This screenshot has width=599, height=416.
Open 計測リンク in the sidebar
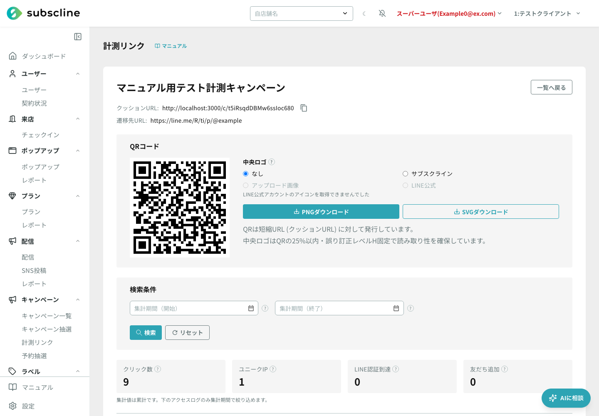[x=37, y=342]
